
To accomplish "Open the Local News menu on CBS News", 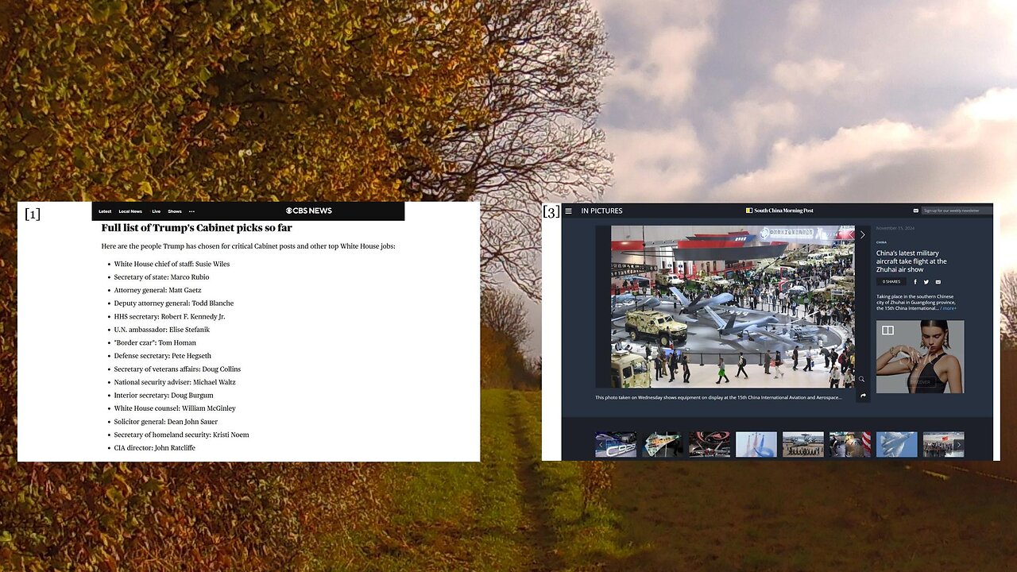I will point(130,211).
